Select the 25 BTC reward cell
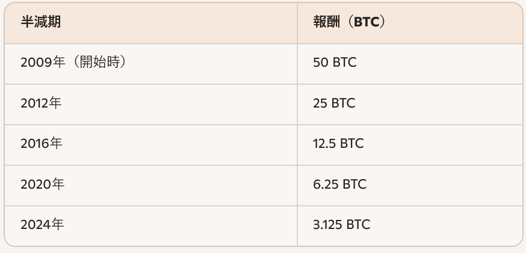Viewport: 526px width, 253px height. click(334, 103)
